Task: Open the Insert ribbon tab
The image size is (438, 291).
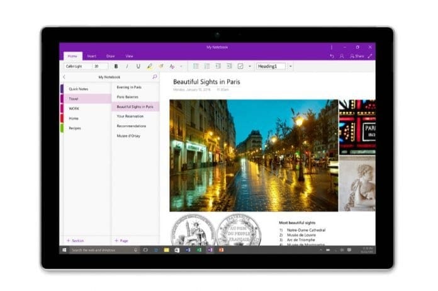Action: tap(92, 56)
